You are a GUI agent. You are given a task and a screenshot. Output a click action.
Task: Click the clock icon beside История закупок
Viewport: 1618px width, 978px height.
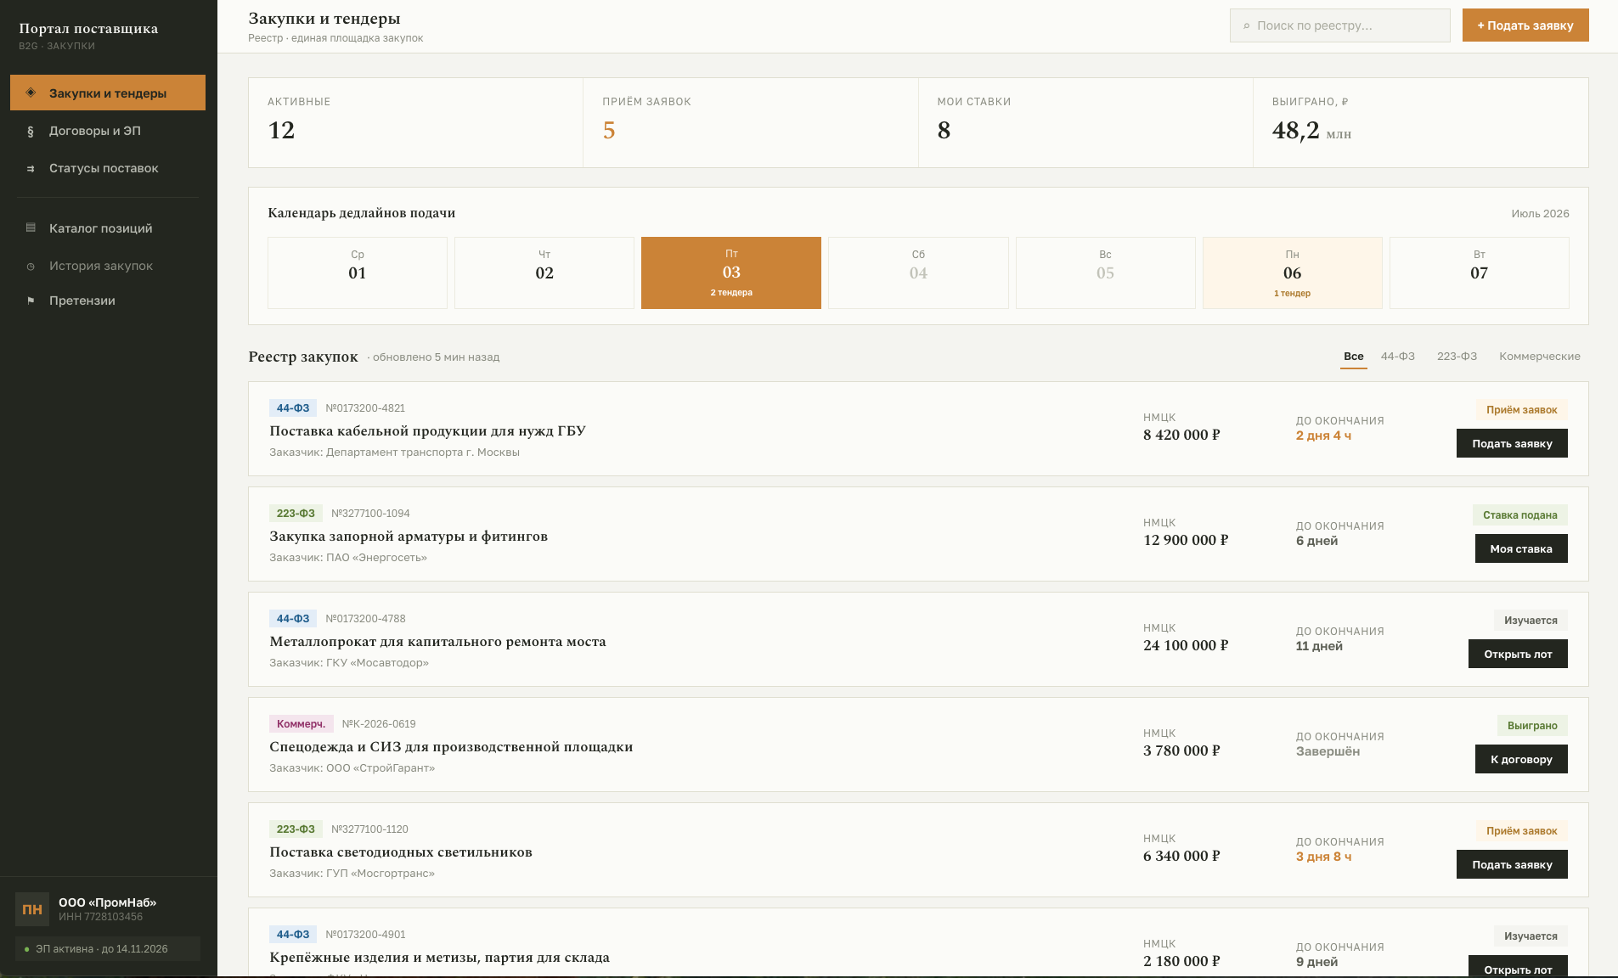(31, 266)
